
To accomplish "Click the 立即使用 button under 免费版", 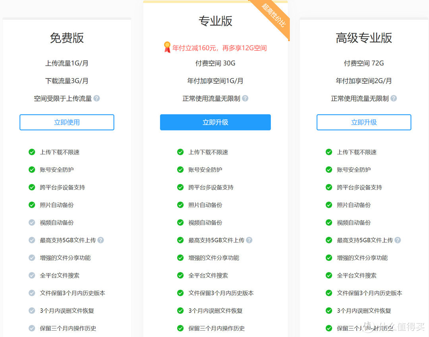I will pos(67,123).
